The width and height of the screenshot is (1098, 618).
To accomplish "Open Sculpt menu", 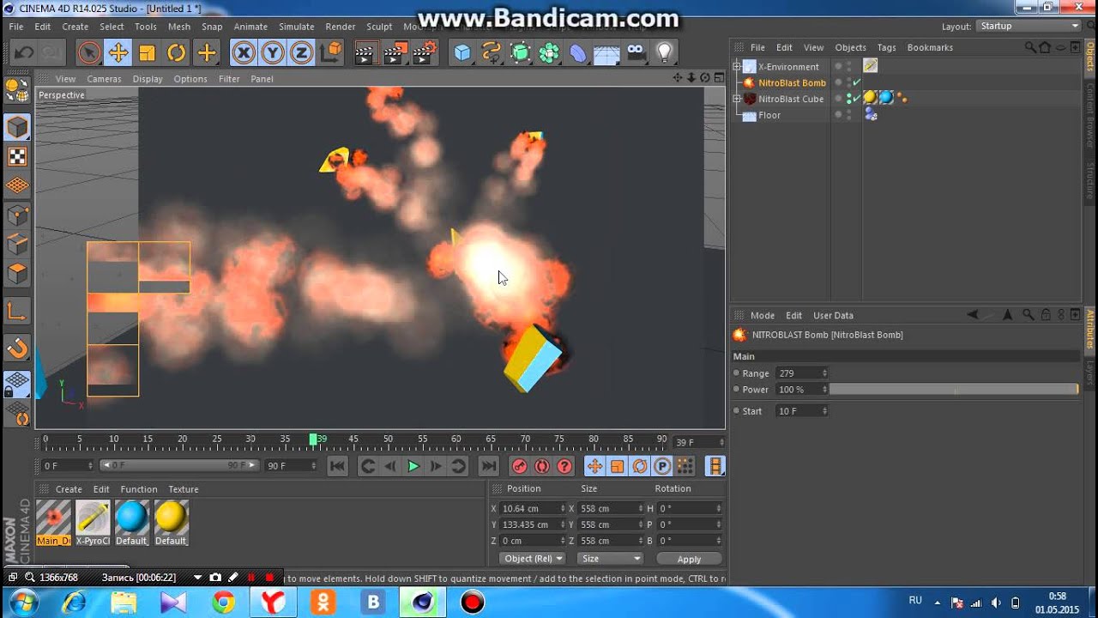I will (379, 27).
